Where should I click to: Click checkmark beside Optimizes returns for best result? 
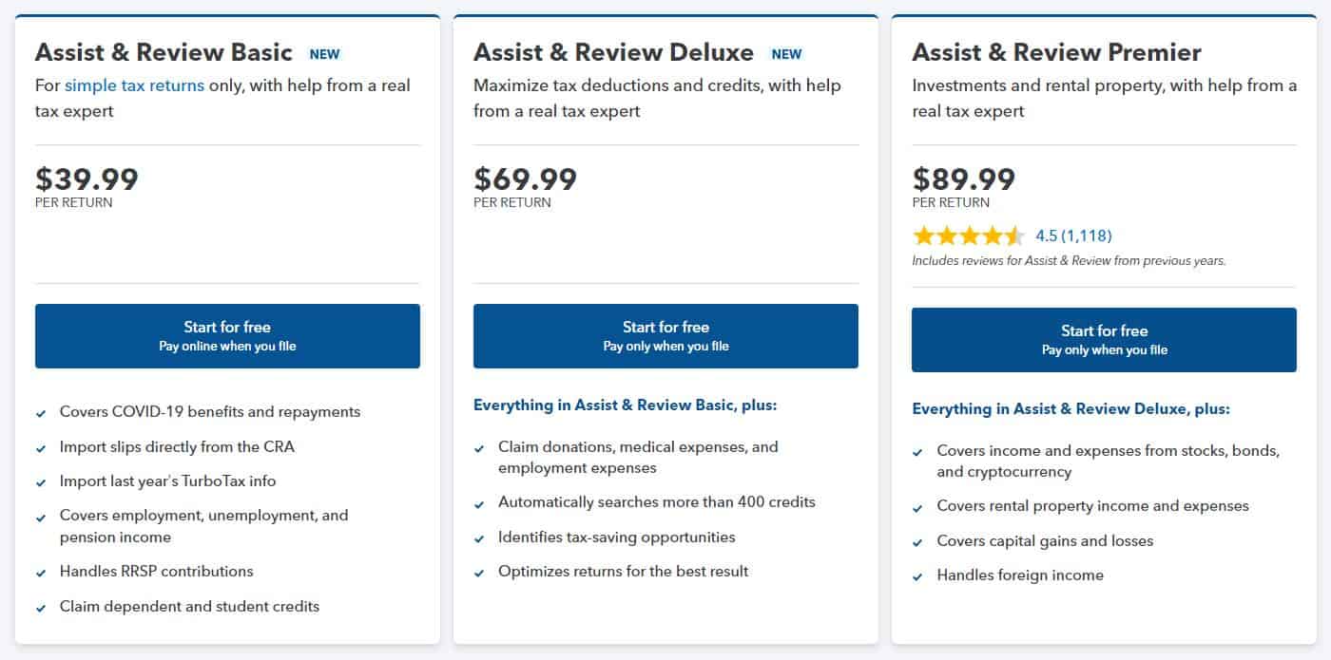(x=480, y=573)
